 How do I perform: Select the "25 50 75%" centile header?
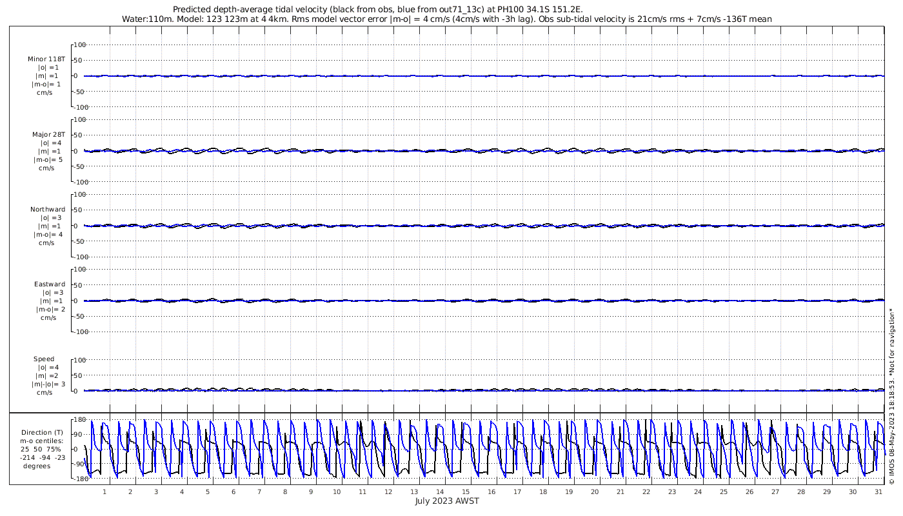[42, 449]
